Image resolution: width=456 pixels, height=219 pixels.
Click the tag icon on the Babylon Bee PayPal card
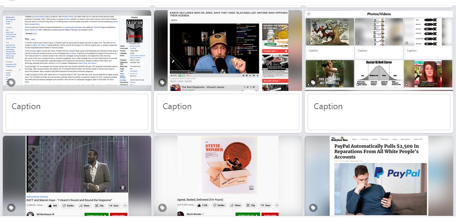point(313,208)
